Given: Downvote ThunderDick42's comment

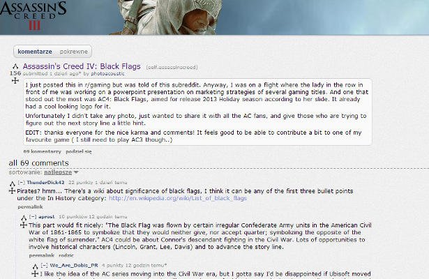Looking at the screenshot, I should 12,191.
